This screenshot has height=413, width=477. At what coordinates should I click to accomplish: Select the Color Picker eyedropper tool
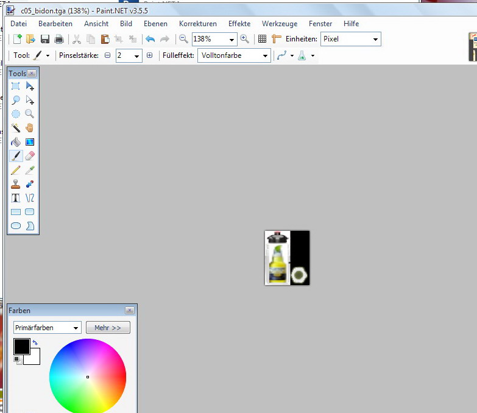(29, 170)
